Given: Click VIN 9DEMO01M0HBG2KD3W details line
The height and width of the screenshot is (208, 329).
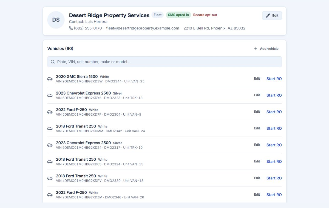Looking at the screenshot, I should pos(100,81).
